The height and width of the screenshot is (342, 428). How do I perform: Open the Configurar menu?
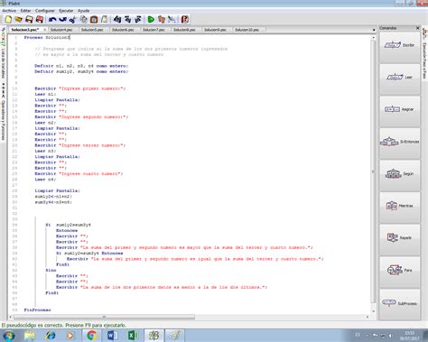(x=44, y=11)
